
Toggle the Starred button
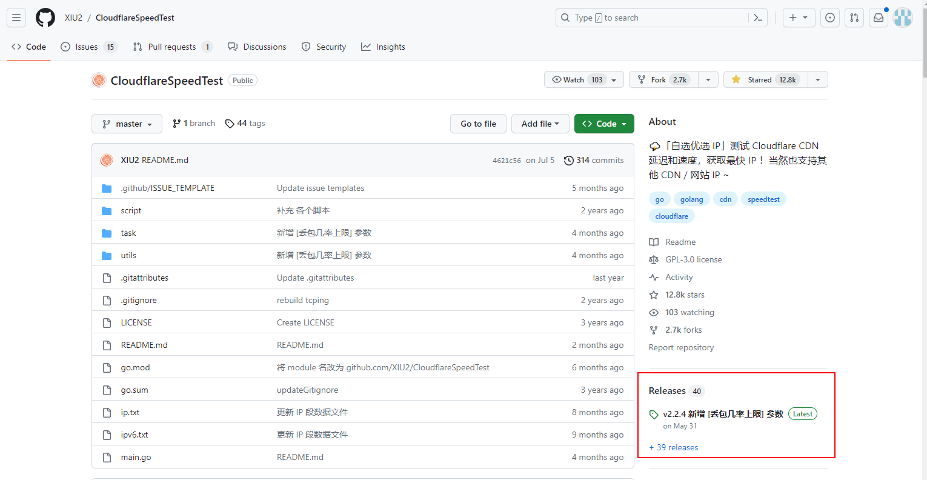[765, 79]
